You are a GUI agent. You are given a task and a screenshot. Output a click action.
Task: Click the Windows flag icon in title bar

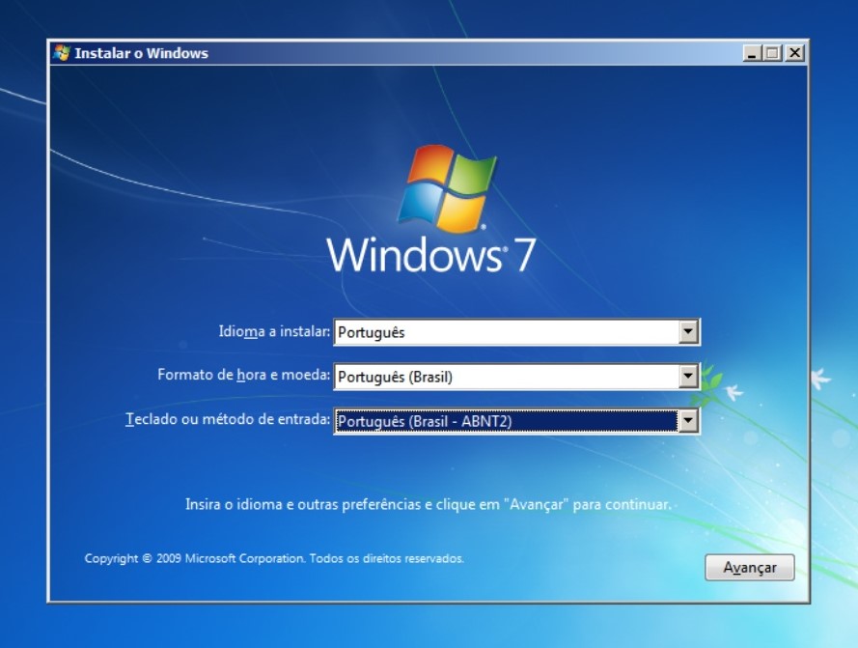click(x=62, y=53)
